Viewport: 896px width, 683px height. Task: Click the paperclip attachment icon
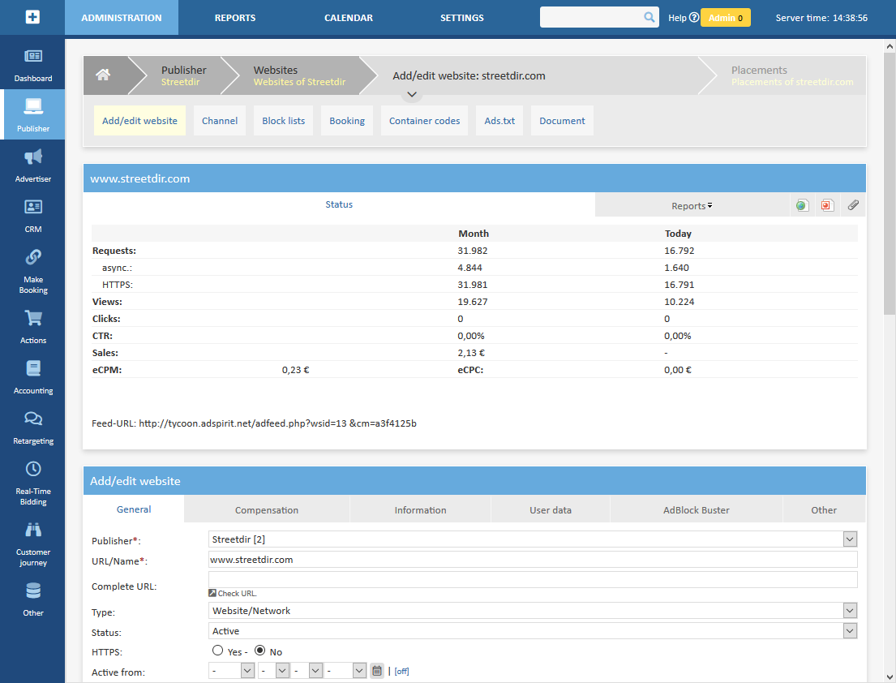(x=853, y=205)
